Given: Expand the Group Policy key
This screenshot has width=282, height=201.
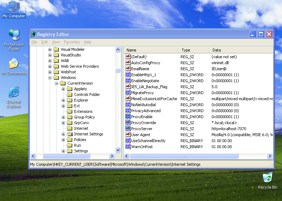Looking at the screenshot, I should tap(63, 117).
